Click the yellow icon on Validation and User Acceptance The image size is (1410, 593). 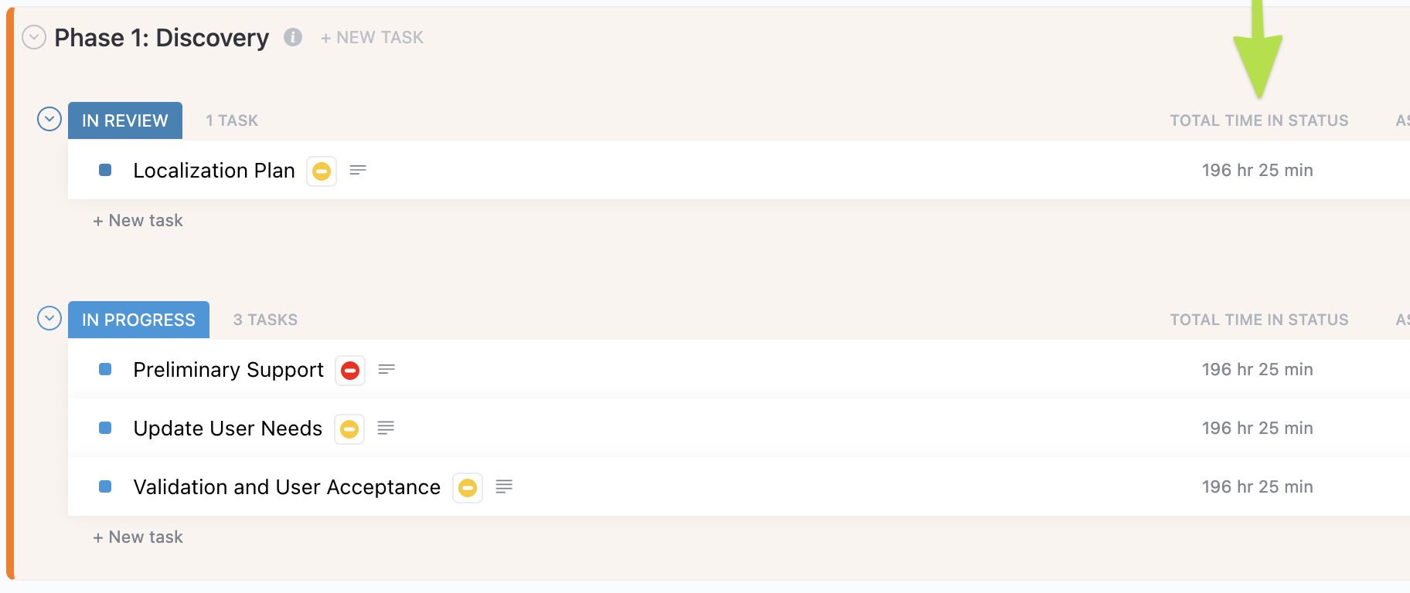(x=468, y=488)
